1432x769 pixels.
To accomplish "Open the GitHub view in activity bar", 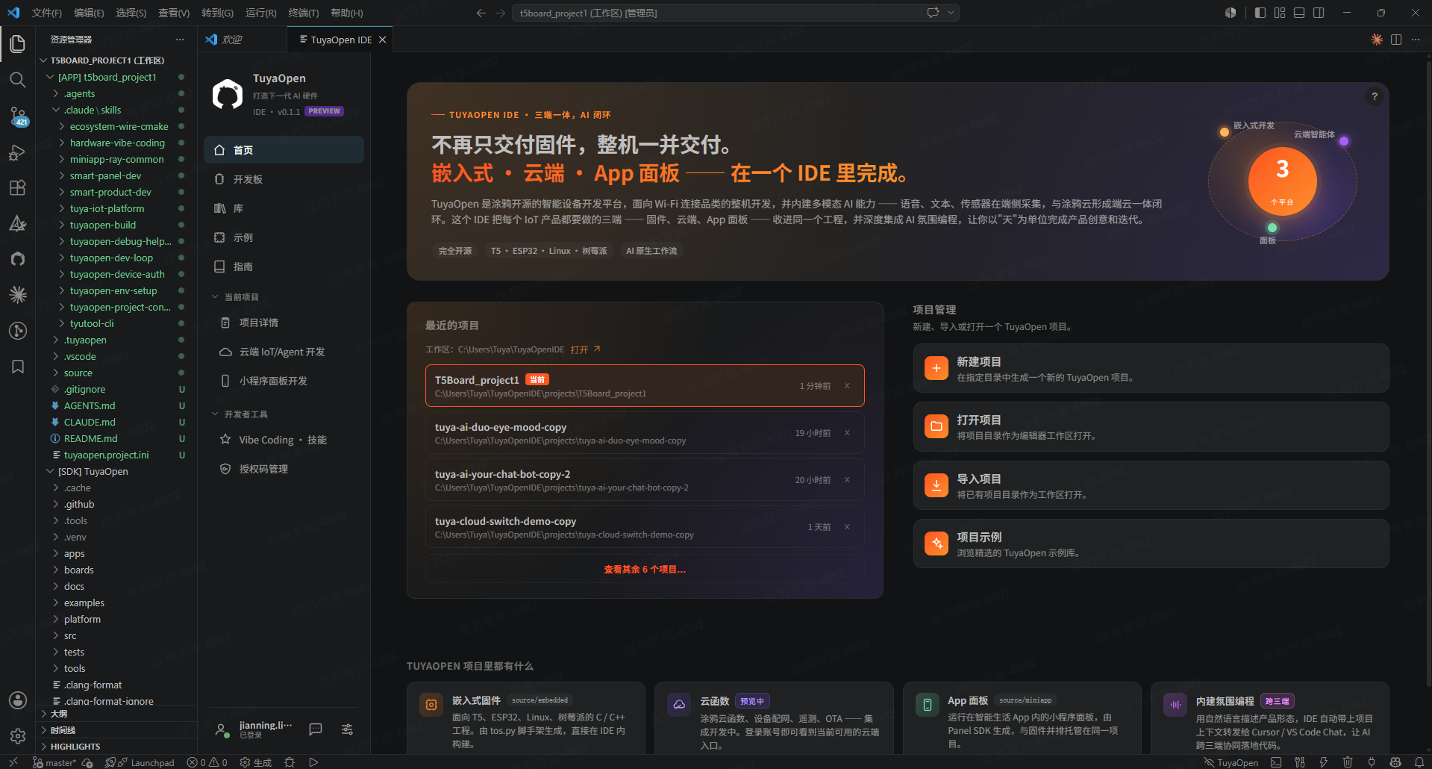I will tap(18, 259).
